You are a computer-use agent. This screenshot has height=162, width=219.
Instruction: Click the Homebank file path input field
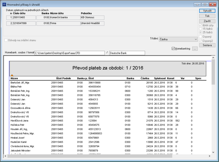click(70, 53)
